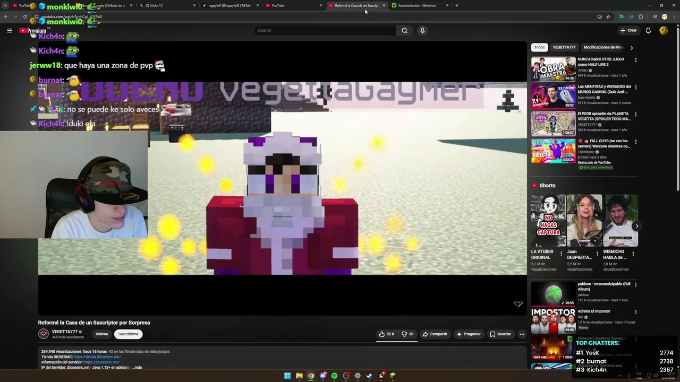The width and height of the screenshot is (680, 382).
Task: Reload the page
Action: (24, 16)
